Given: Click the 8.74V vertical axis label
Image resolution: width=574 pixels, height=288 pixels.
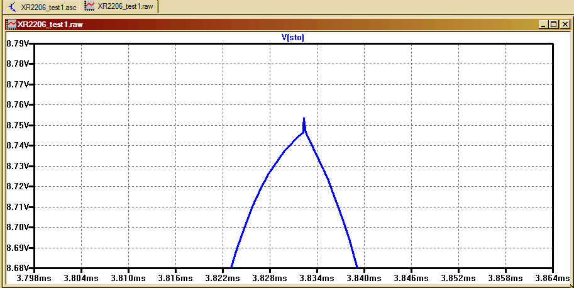Looking at the screenshot, I should (x=17, y=146).
